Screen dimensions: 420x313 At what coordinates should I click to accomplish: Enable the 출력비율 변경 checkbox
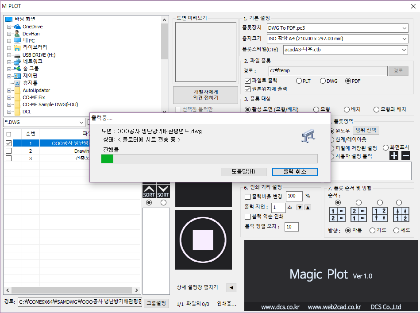tap(248, 196)
